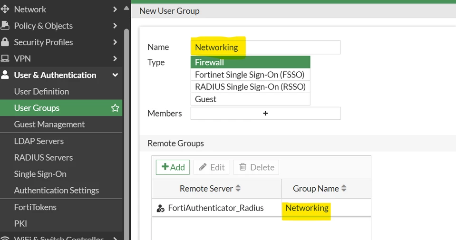Image resolution: width=456 pixels, height=240 pixels.
Task: Expand the Policy & Objects chevron
Action: coord(115,26)
